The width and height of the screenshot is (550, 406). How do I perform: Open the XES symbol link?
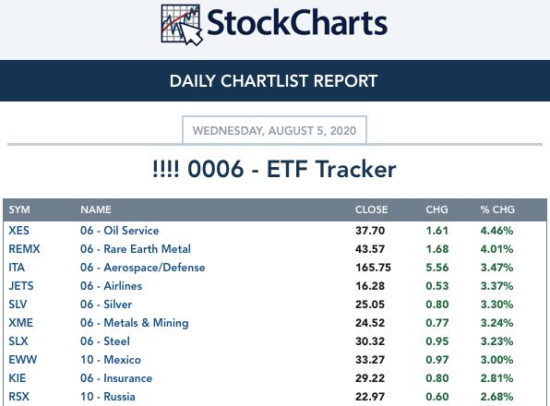point(19,231)
